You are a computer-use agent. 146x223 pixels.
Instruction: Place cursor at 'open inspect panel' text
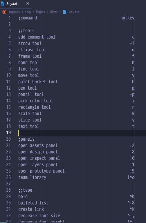pyautogui.click(x=39, y=158)
